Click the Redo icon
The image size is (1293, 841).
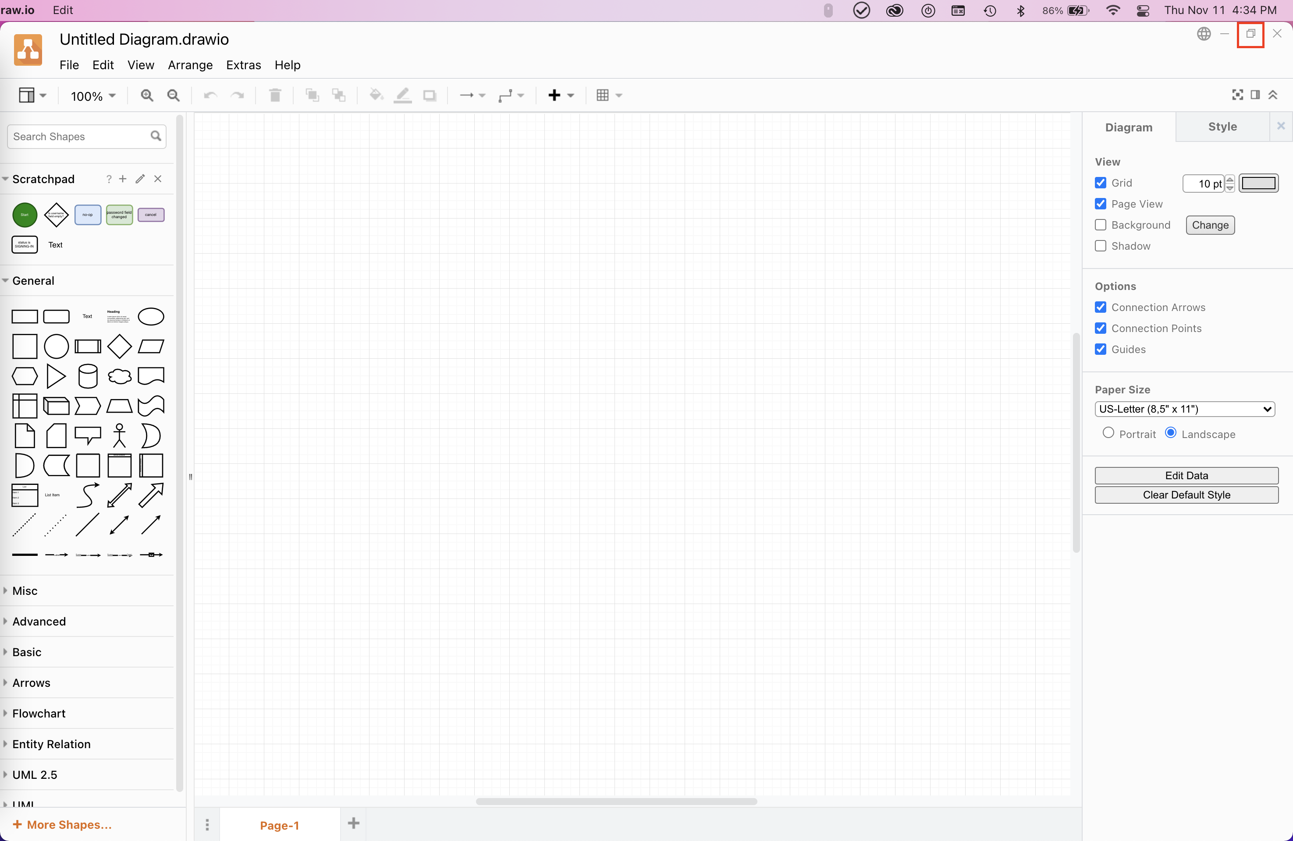(x=238, y=95)
